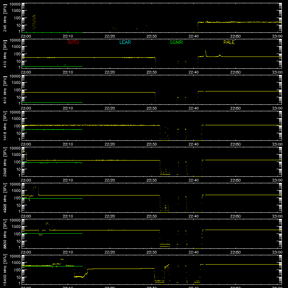Select the 4995 MHz [SFU] axis label
Image resolution: width=288 pixels, height=288 pixels.
[5, 198]
